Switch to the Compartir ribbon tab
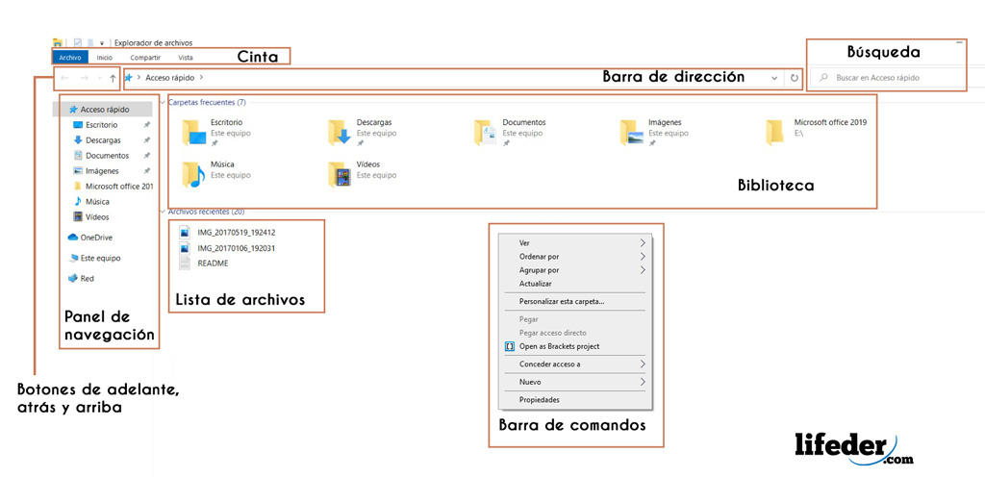 [x=145, y=58]
